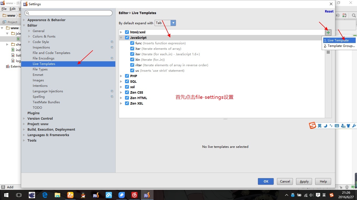Click the battery icon in system tray
This screenshot has height=200, width=357.
tap(299, 195)
